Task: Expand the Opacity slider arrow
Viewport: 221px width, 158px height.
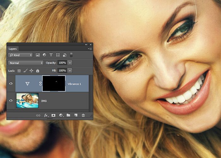Action: point(70,63)
